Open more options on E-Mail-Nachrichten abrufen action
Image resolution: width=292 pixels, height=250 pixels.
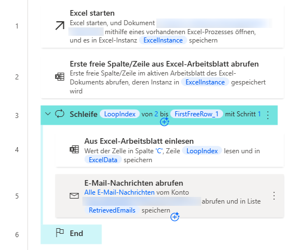(x=274, y=196)
